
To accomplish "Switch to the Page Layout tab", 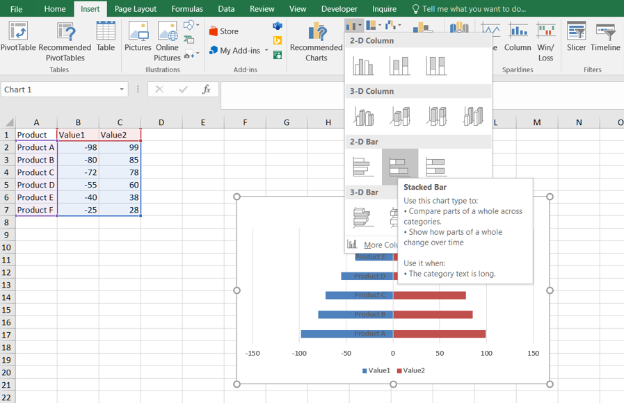I will pyautogui.click(x=135, y=9).
